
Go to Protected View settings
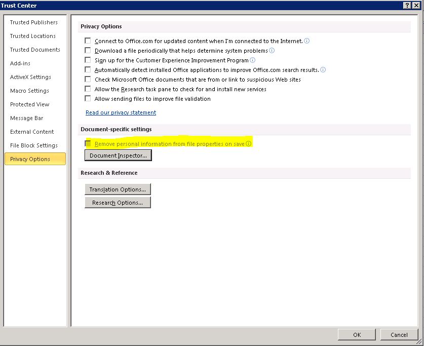pos(30,104)
